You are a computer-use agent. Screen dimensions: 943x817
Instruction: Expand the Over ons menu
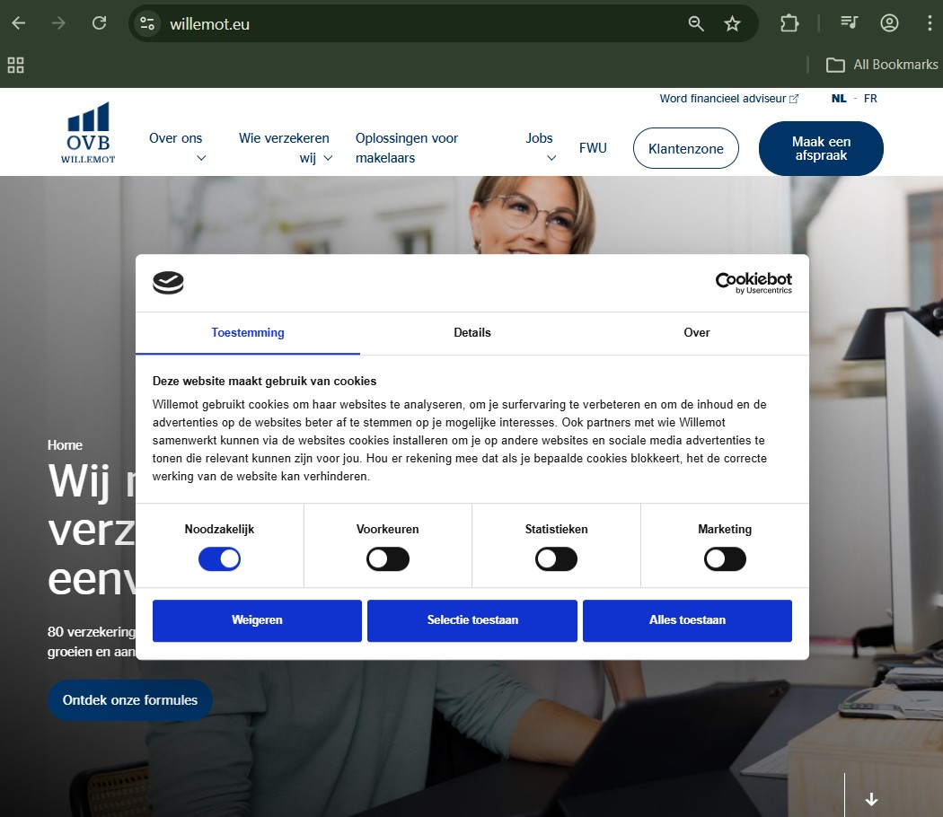[x=177, y=147]
